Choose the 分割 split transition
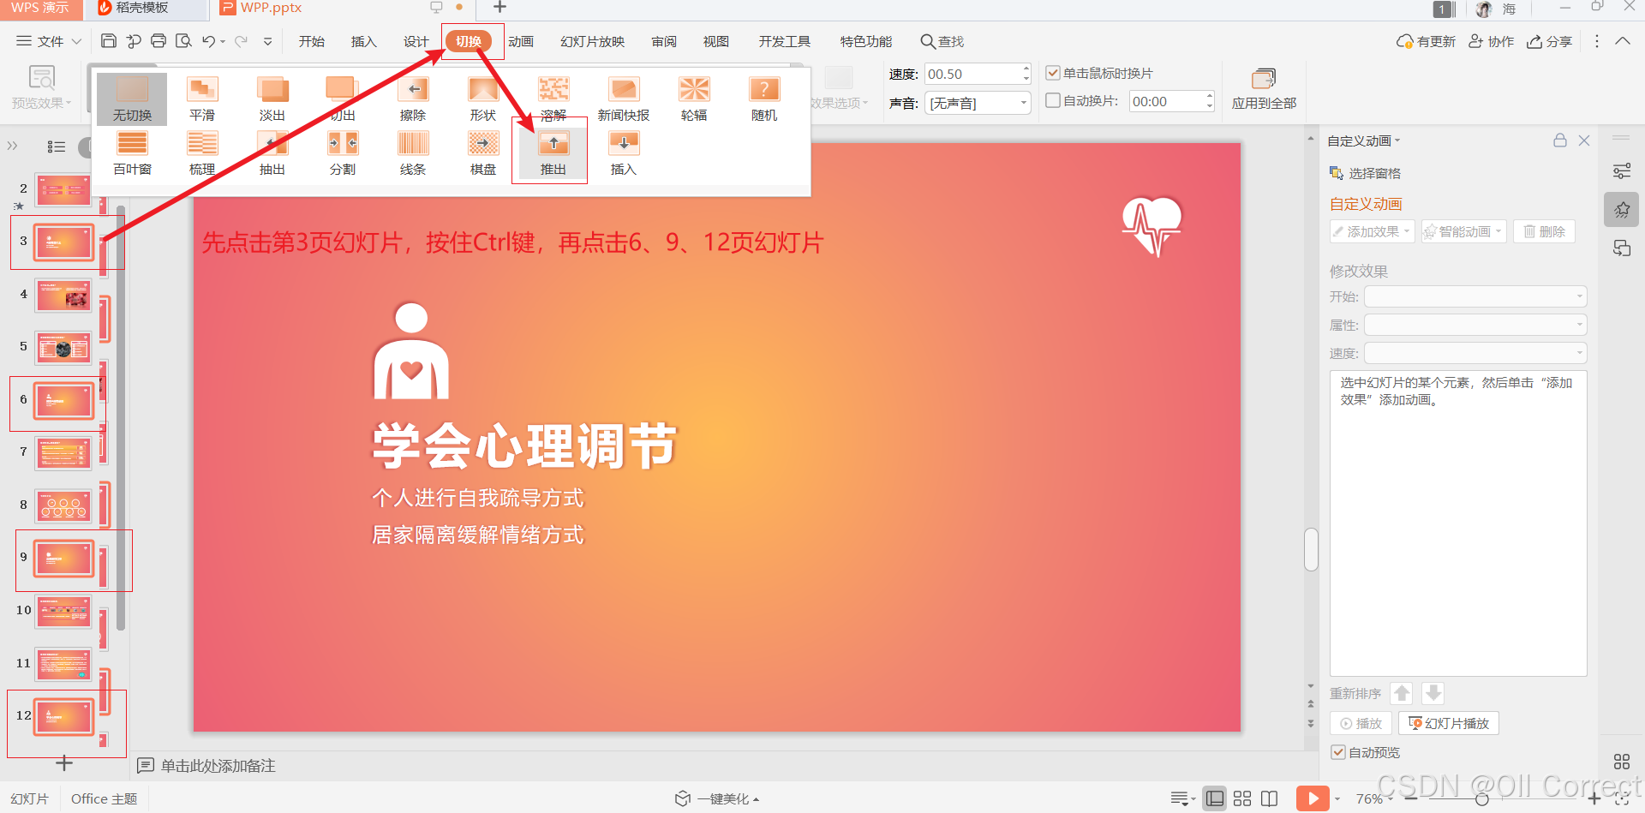Screen dimensions: 1645x813 click(343, 153)
